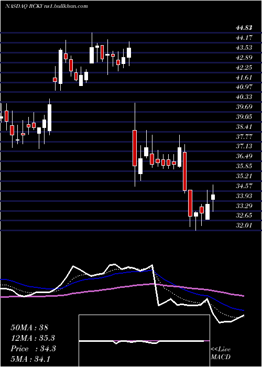The height and width of the screenshot is (367, 262).
Task: Click the Live MACD label
Action: pyautogui.click(x=221, y=353)
